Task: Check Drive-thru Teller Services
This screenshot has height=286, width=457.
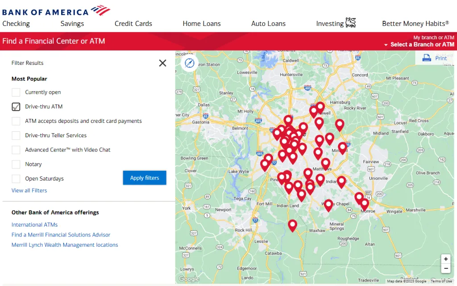Action: (16, 135)
